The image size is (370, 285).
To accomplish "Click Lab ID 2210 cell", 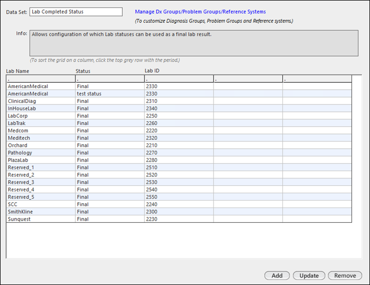I will coord(179,145).
